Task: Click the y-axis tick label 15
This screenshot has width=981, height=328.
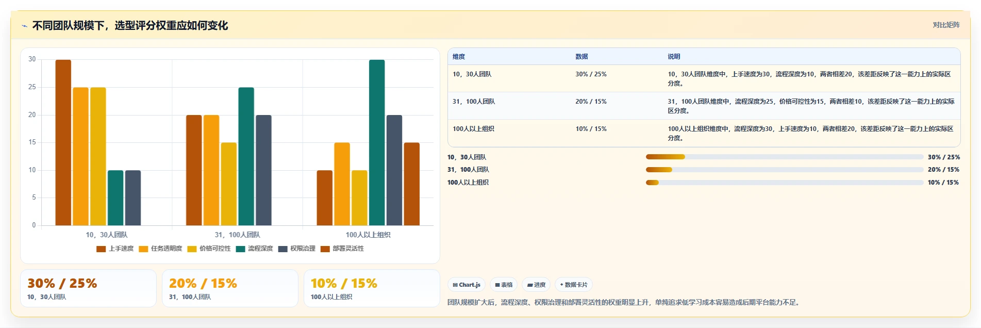Action: (32, 142)
